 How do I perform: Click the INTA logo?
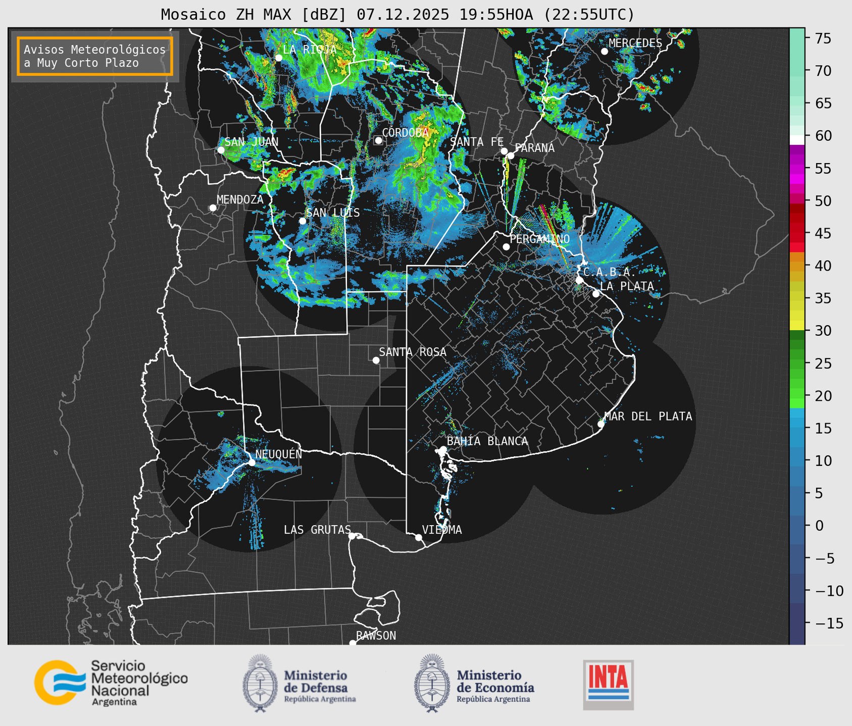(609, 685)
